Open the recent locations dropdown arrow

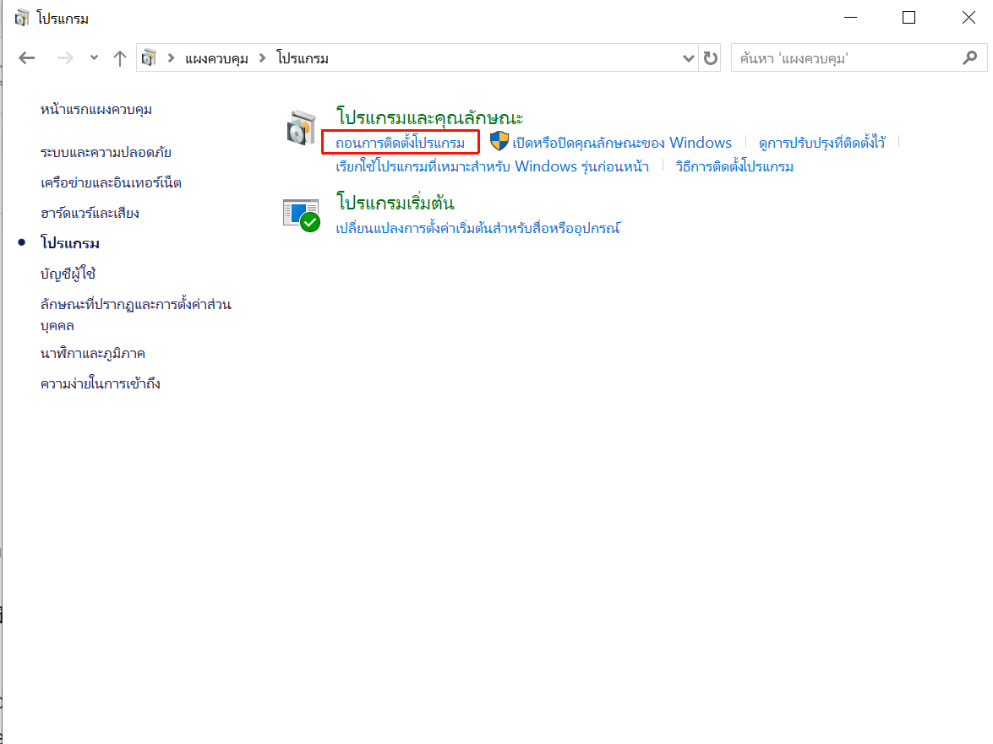pos(94,58)
